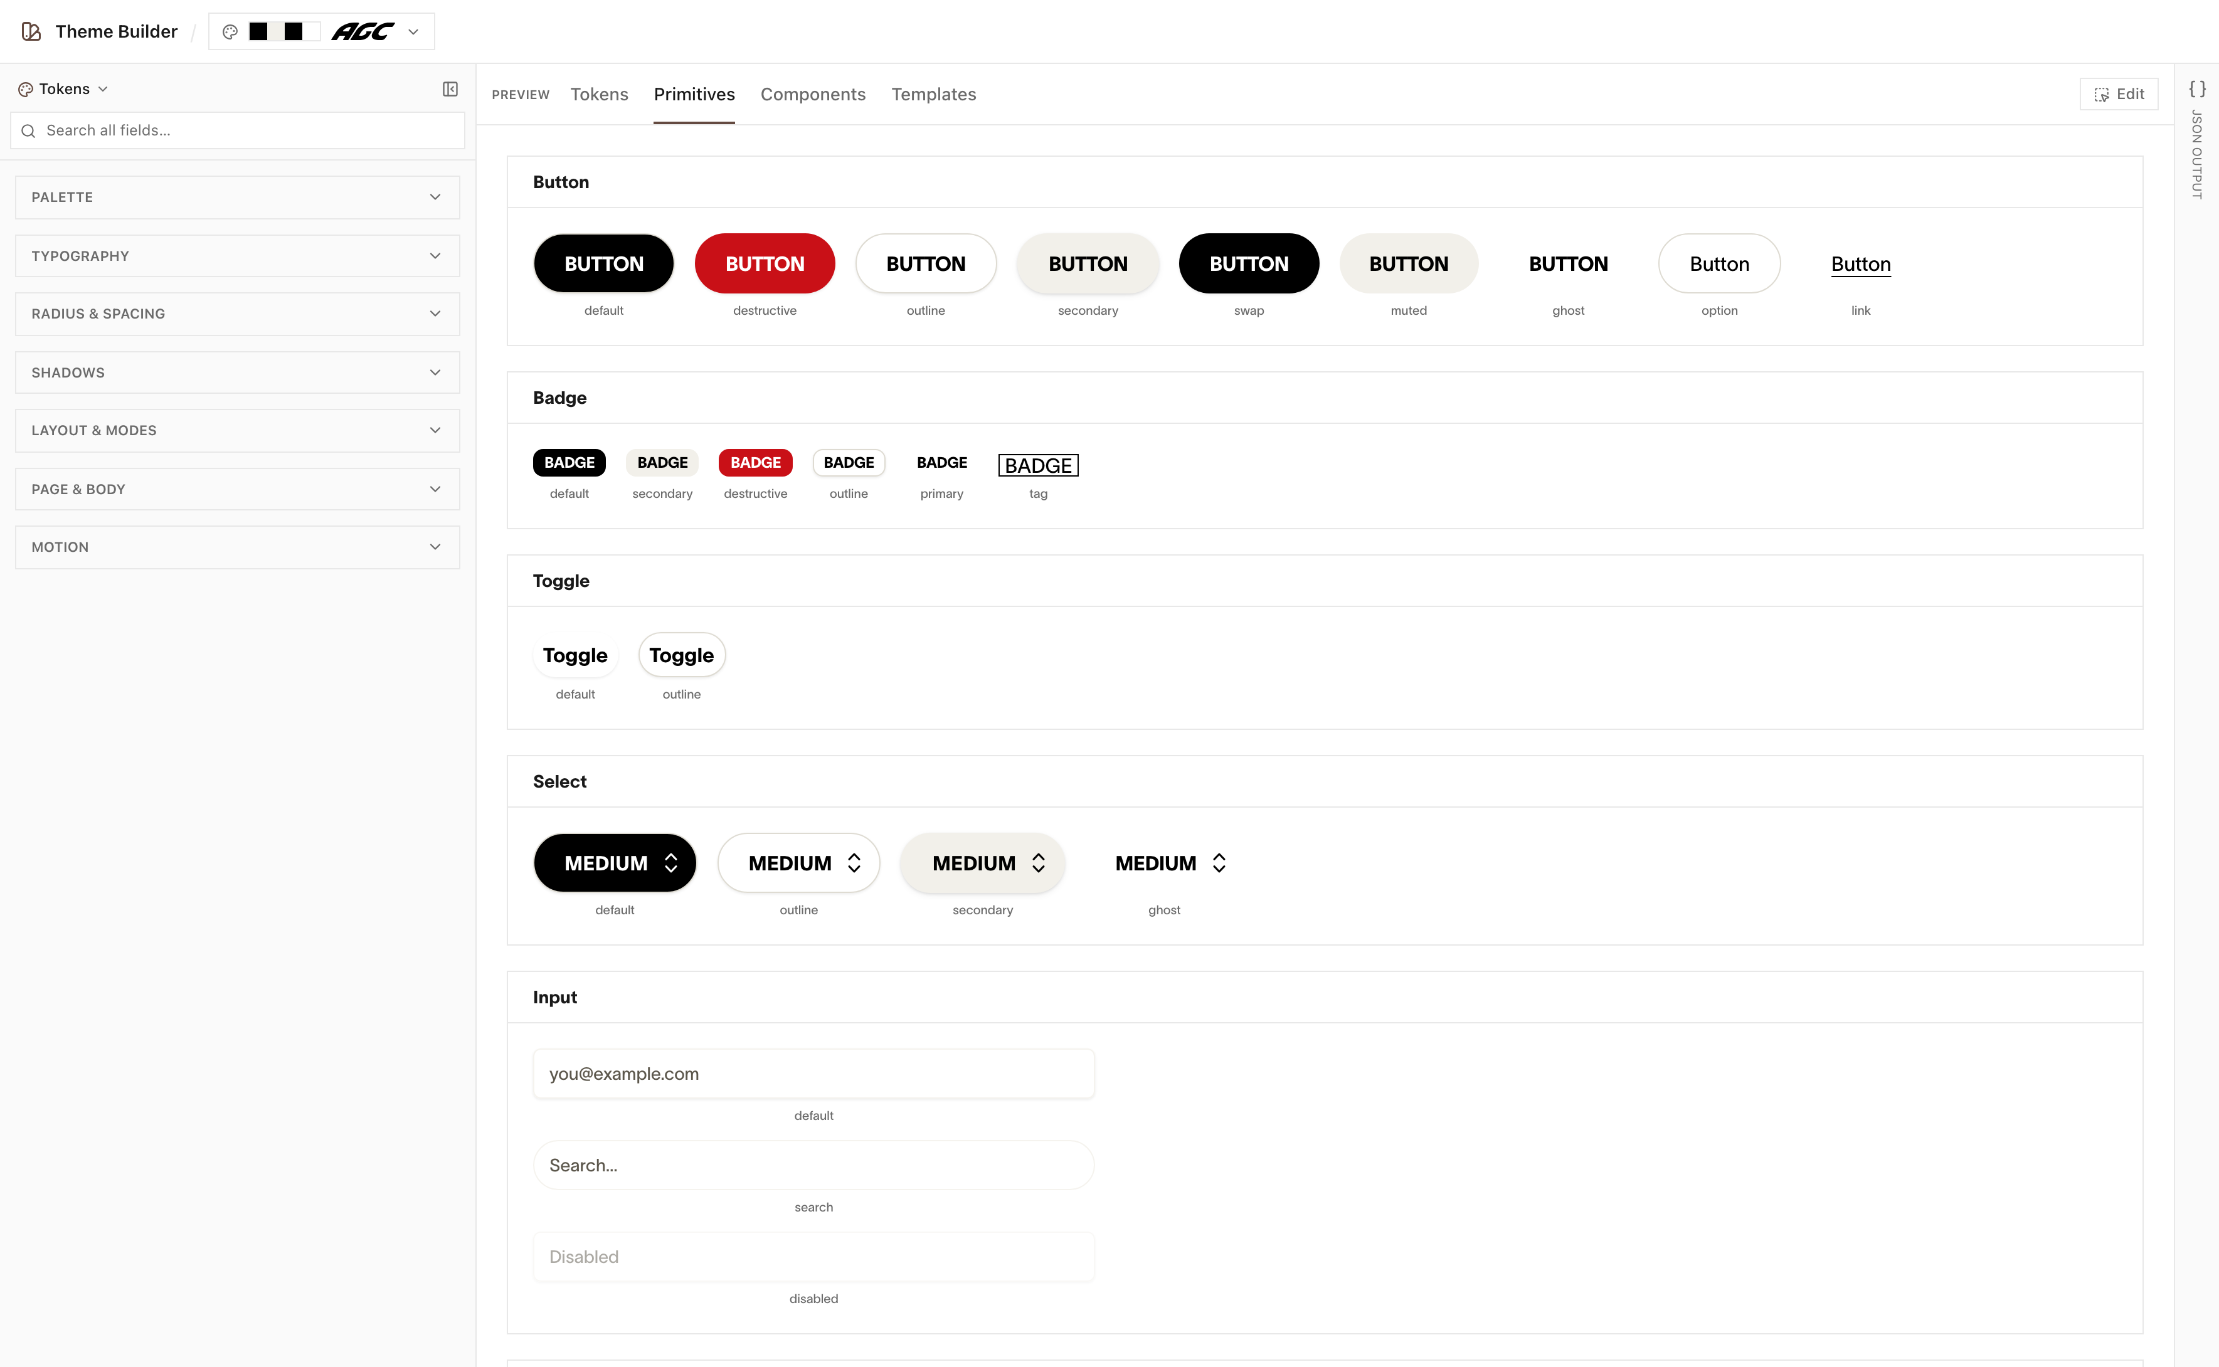
Task: Select the Primitives tab
Action: point(694,94)
